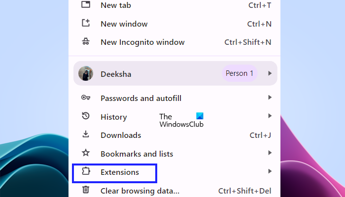The height and width of the screenshot is (197, 345).
Task: Click the Downloads arrow icon
Action: point(86,135)
